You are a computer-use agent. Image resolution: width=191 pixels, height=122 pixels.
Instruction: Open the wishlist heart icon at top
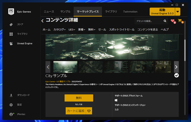(x=173, y=21)
